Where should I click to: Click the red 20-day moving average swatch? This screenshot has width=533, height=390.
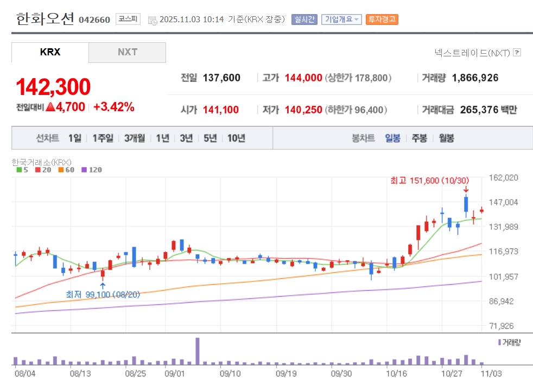click(38, 170)
